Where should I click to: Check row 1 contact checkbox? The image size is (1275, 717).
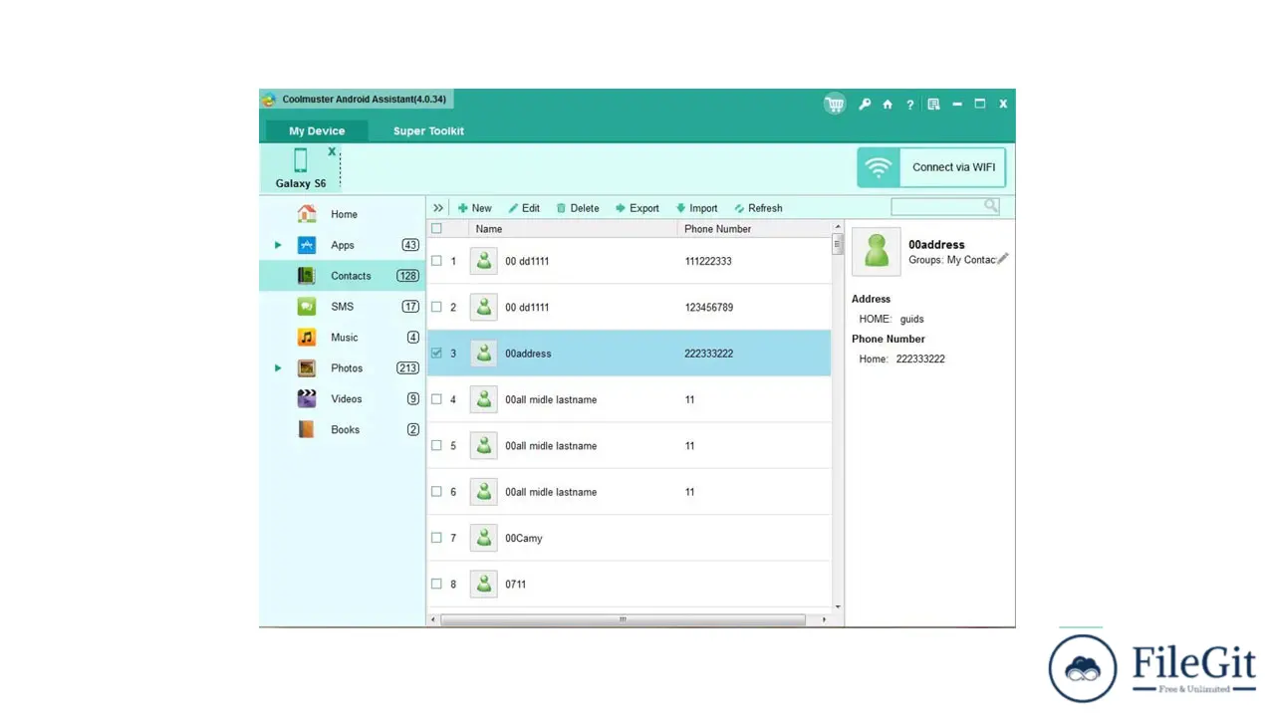coord(436,261)
